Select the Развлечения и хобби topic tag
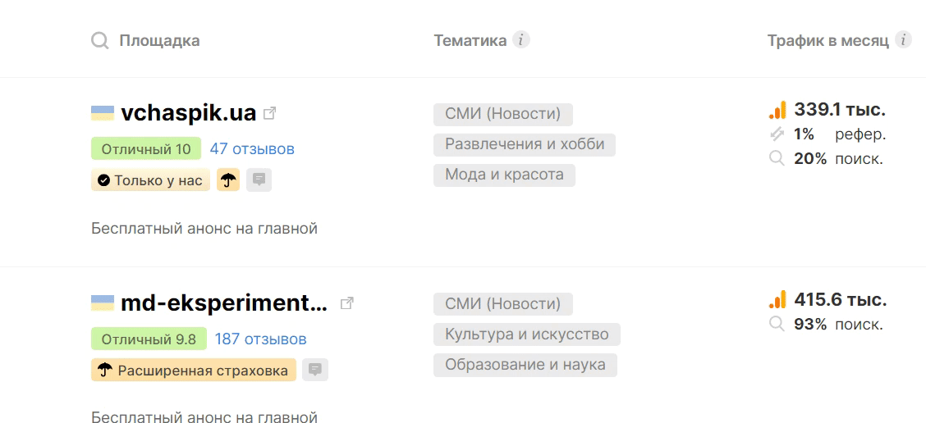The width and height of the screenshot is (926, 423). [524, 144]
